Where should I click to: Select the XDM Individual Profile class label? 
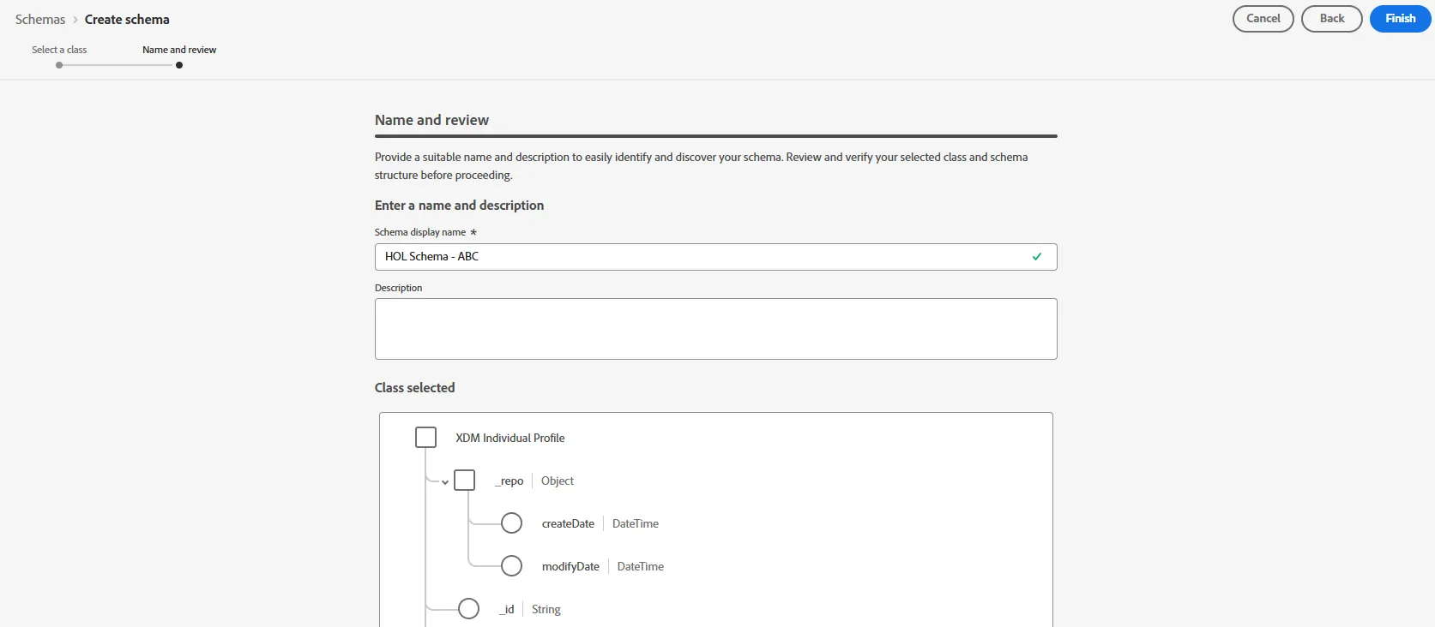tap(510, 438)
